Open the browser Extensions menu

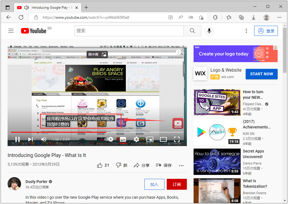pyautogui.click(x=215, y=17)
